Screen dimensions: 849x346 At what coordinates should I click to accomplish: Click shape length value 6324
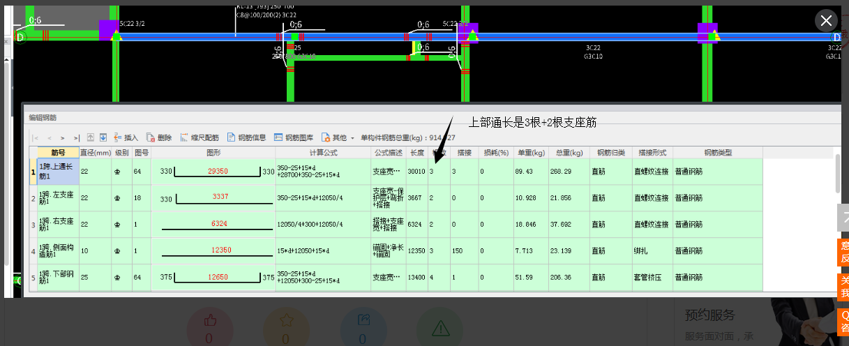(219, 224)
